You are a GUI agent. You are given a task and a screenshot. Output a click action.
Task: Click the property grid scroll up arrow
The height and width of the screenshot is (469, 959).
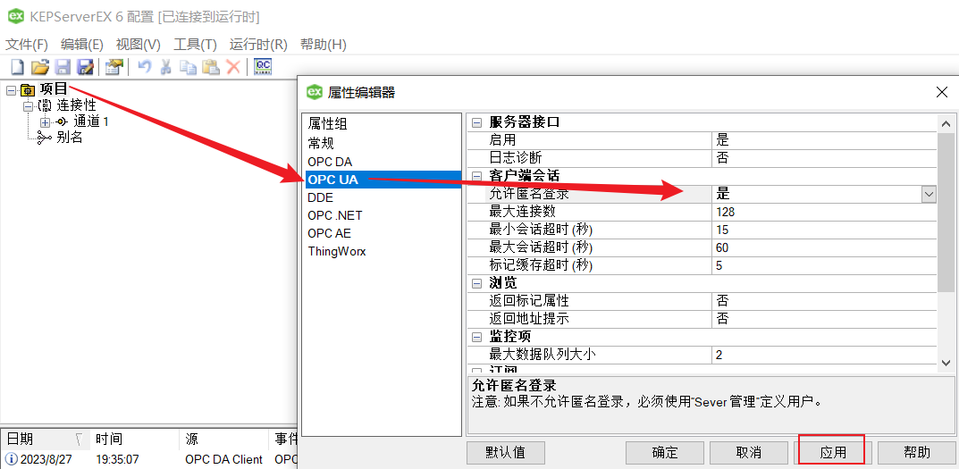pyautogui.click(x=946, y=123)
